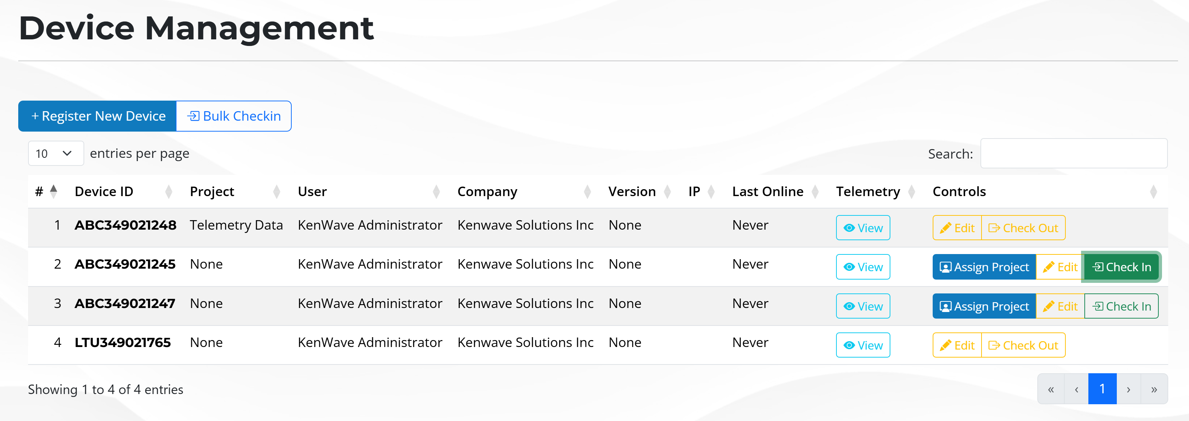The height and width of the screenshot is (421, 1189).
Task: Check In device ABC349021245
Action: click(1121, 267)
